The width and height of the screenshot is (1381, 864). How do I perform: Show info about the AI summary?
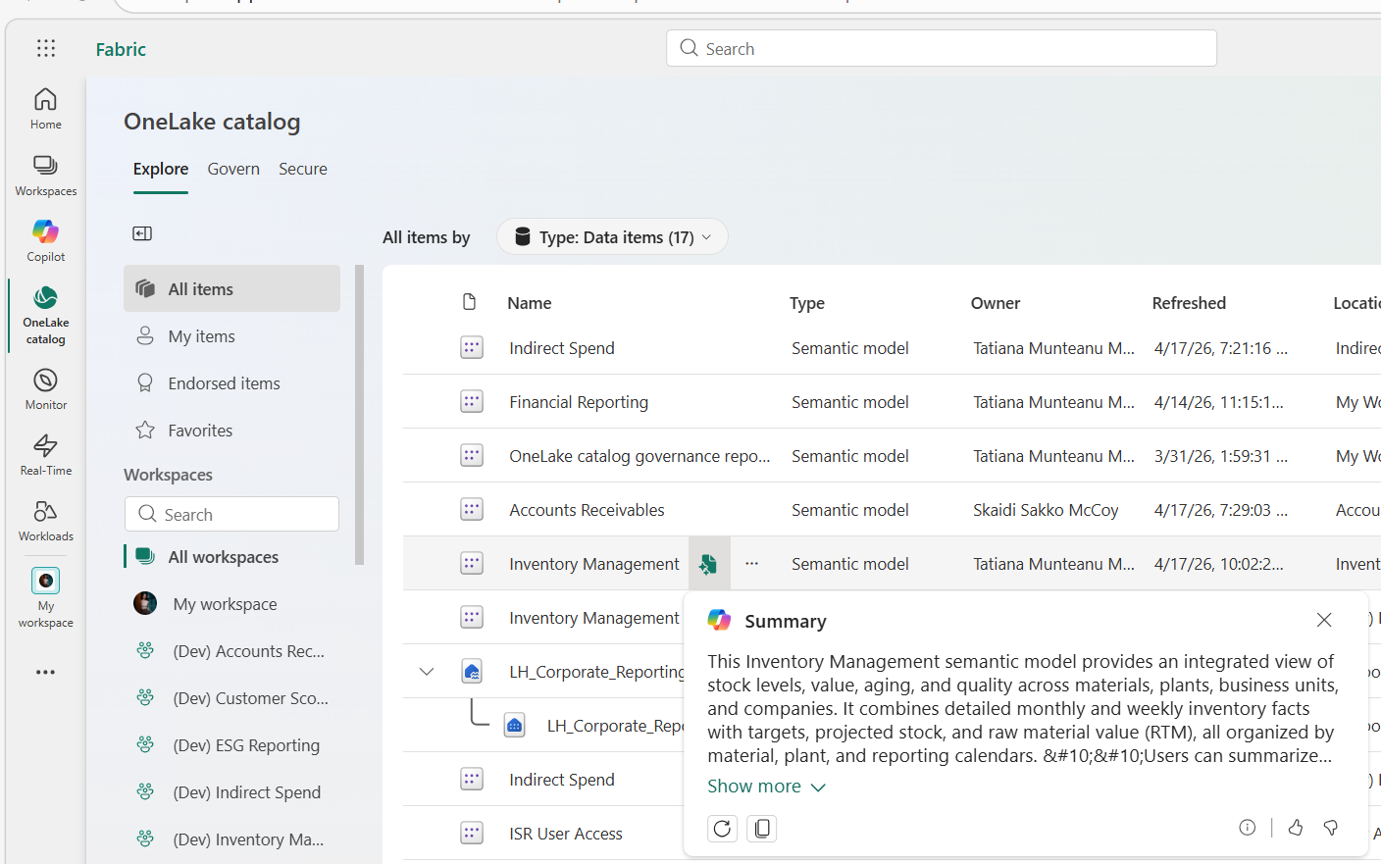1248,828
